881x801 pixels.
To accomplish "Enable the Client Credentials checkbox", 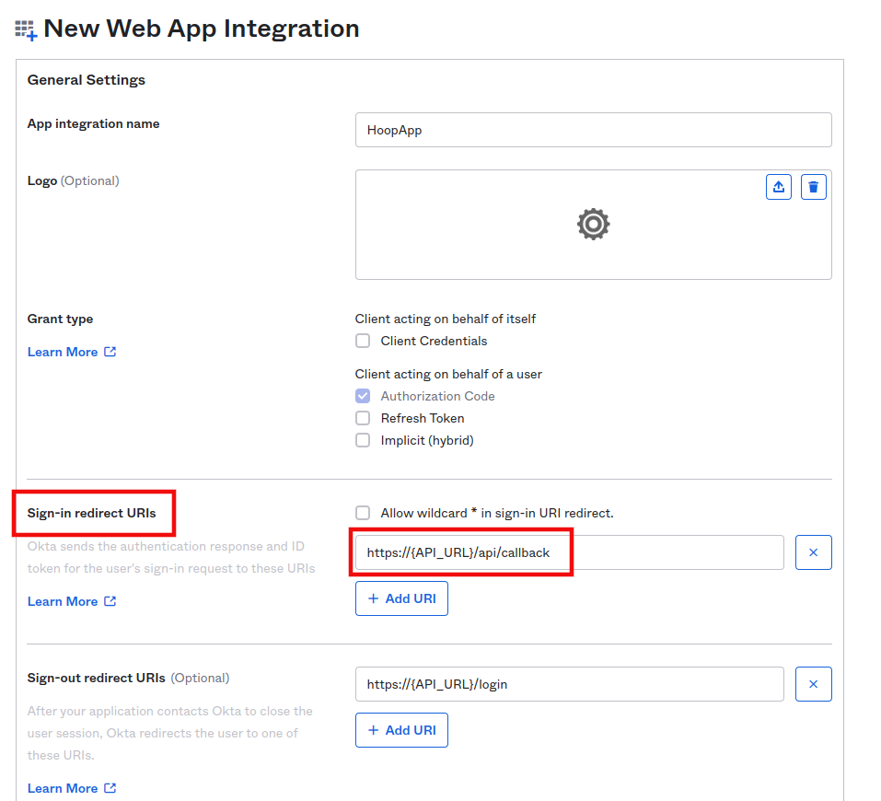I will click(x=363, y=341).
